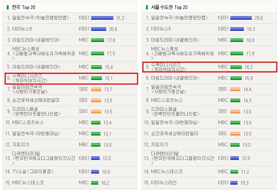Click the 14.4 rating value

(x=247, y=89)
